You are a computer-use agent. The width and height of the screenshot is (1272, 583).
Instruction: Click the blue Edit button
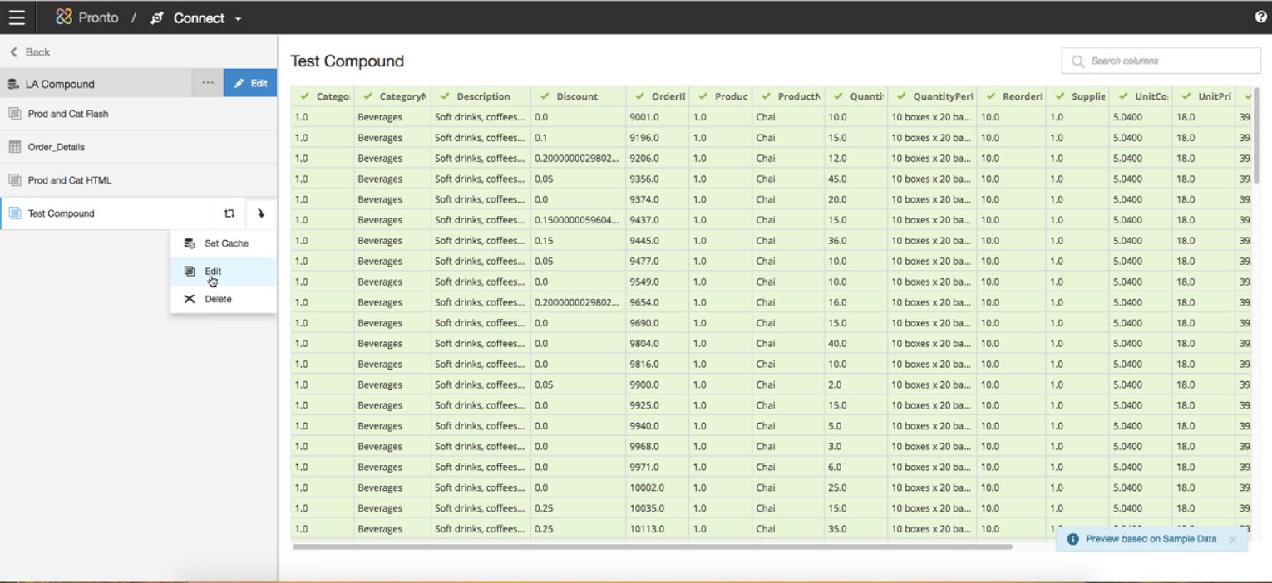[x=250, y=83]
